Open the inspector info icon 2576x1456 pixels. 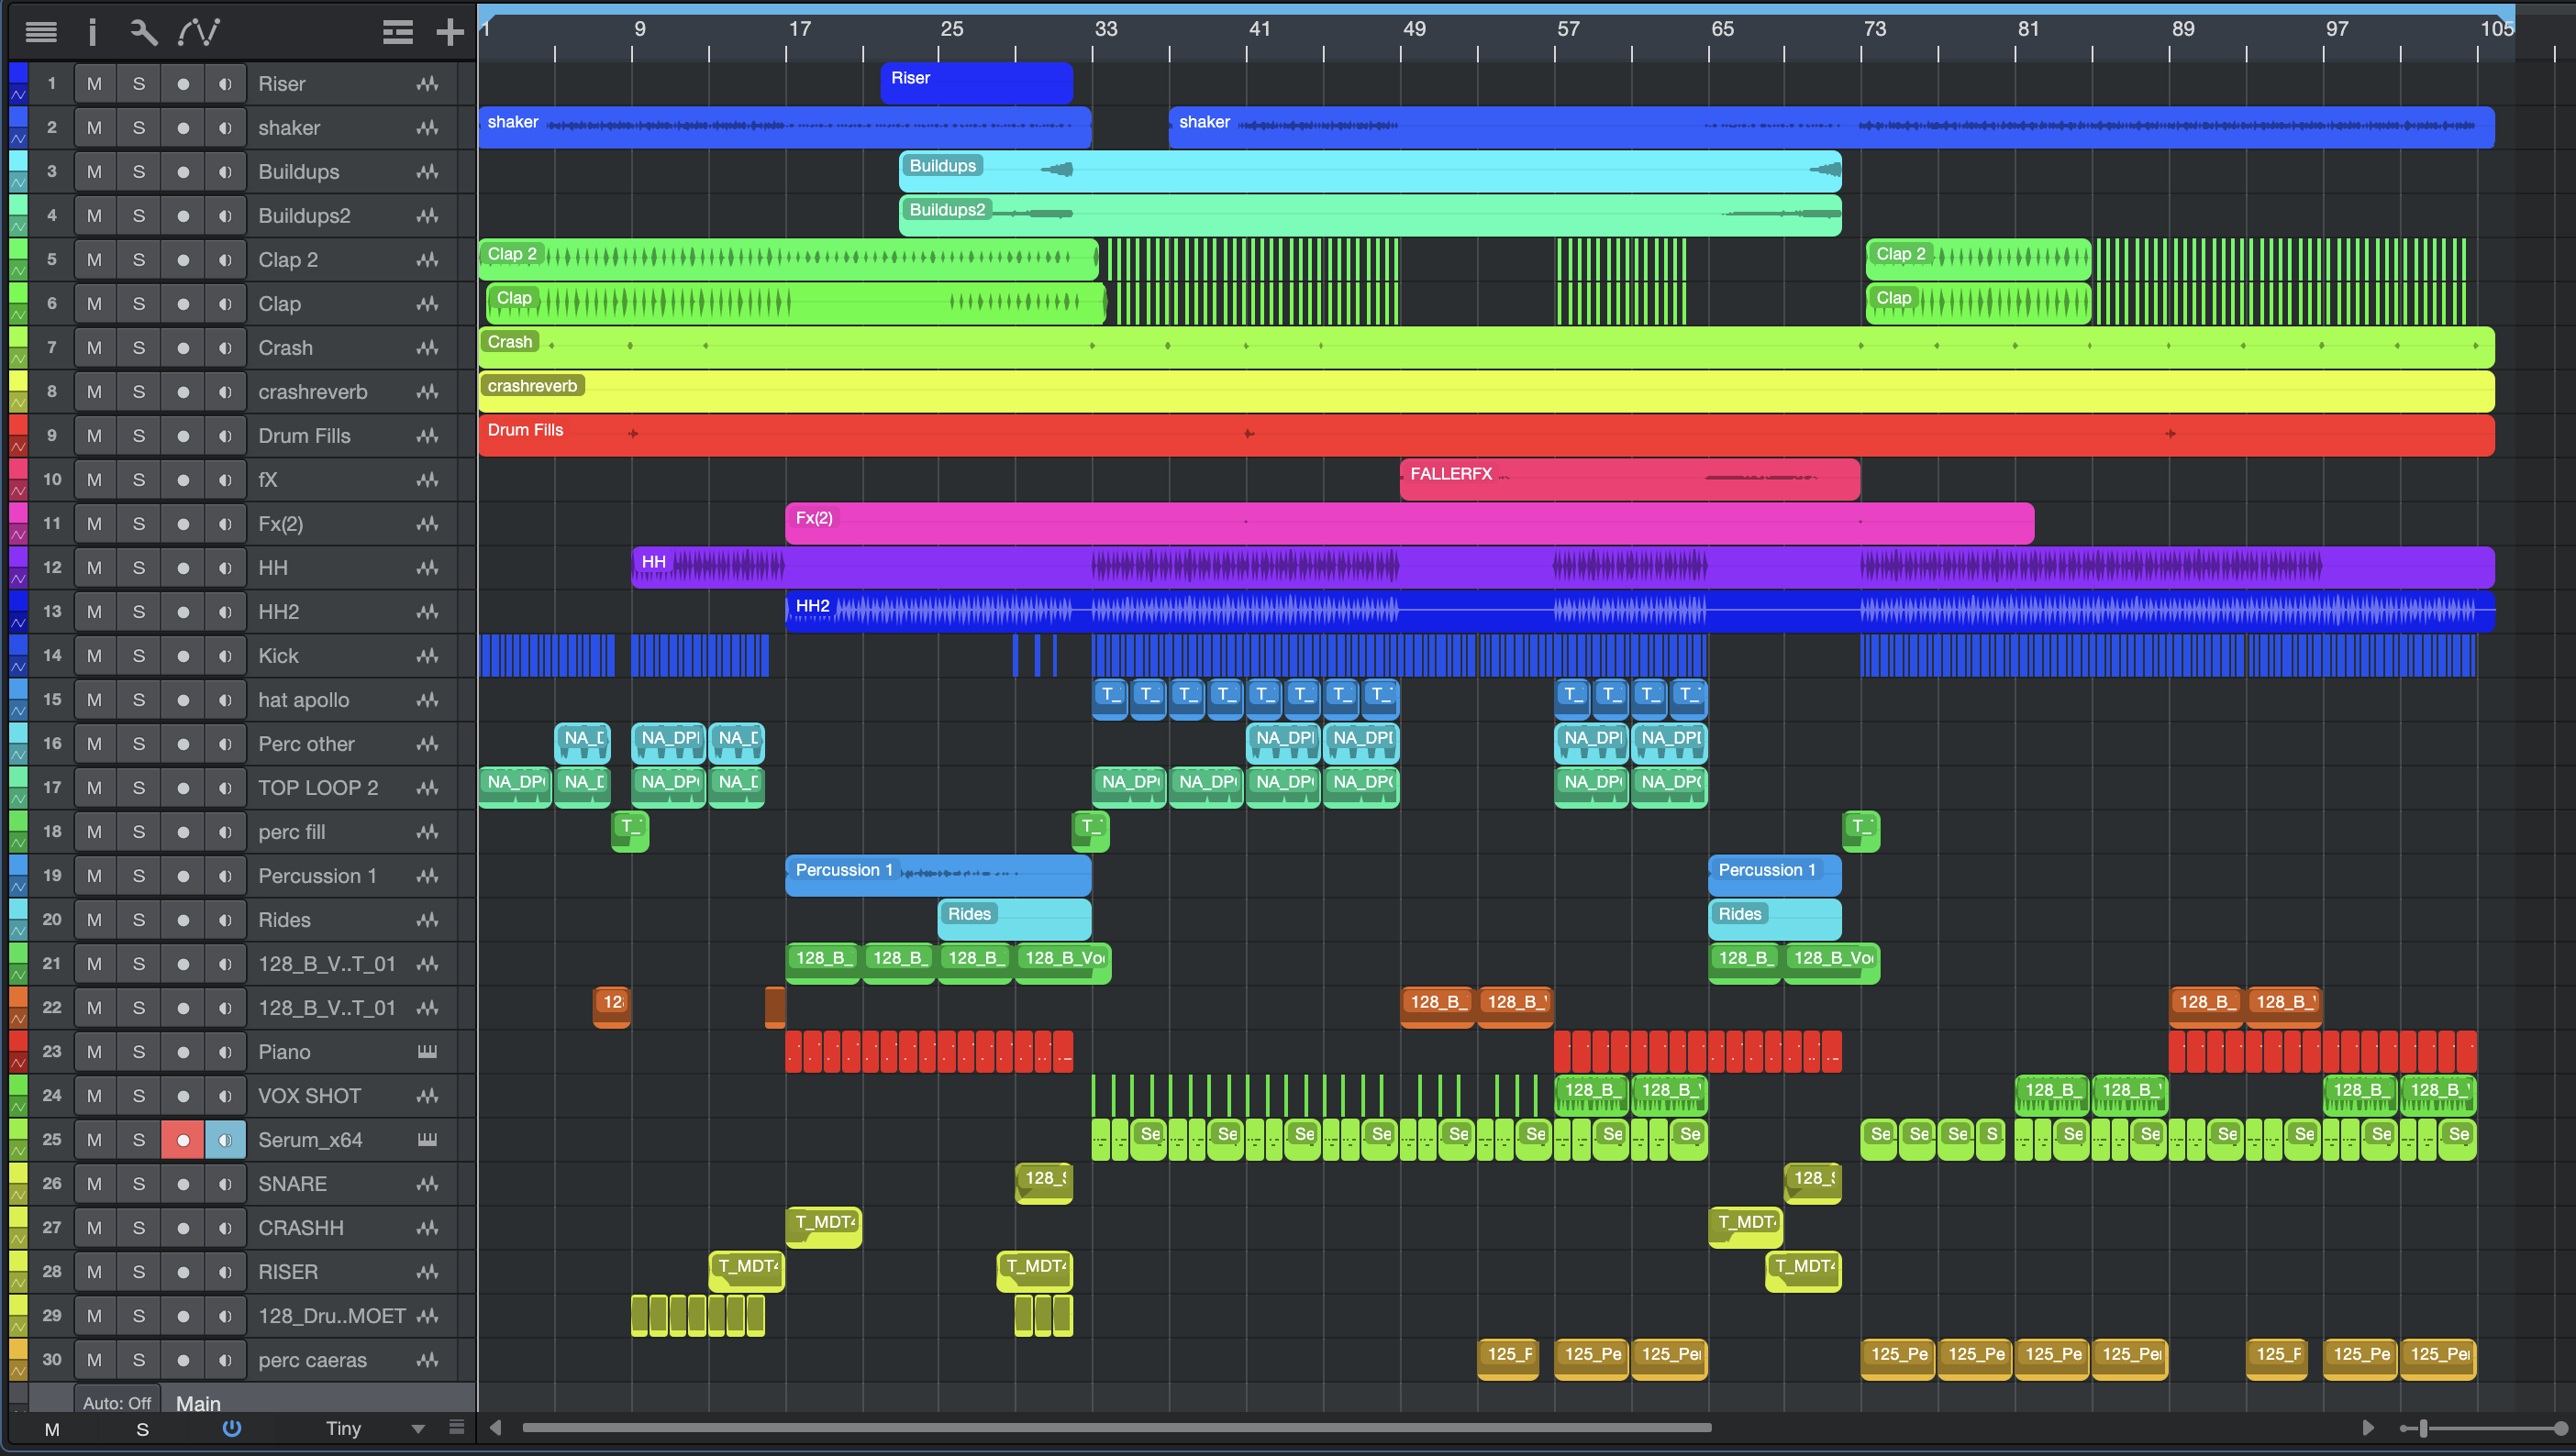pos(92,32)
